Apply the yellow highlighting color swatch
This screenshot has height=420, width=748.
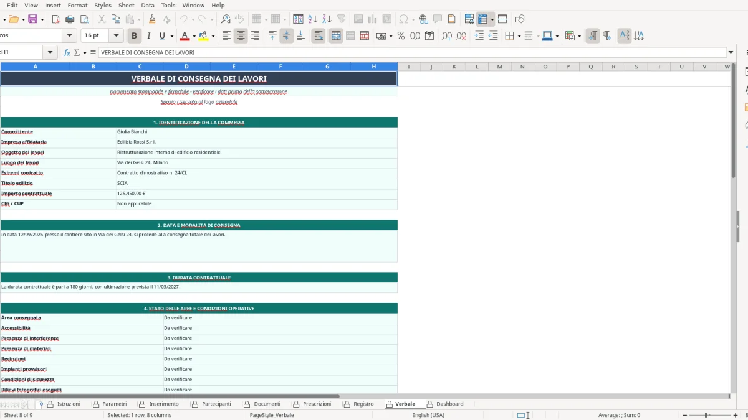203,36
